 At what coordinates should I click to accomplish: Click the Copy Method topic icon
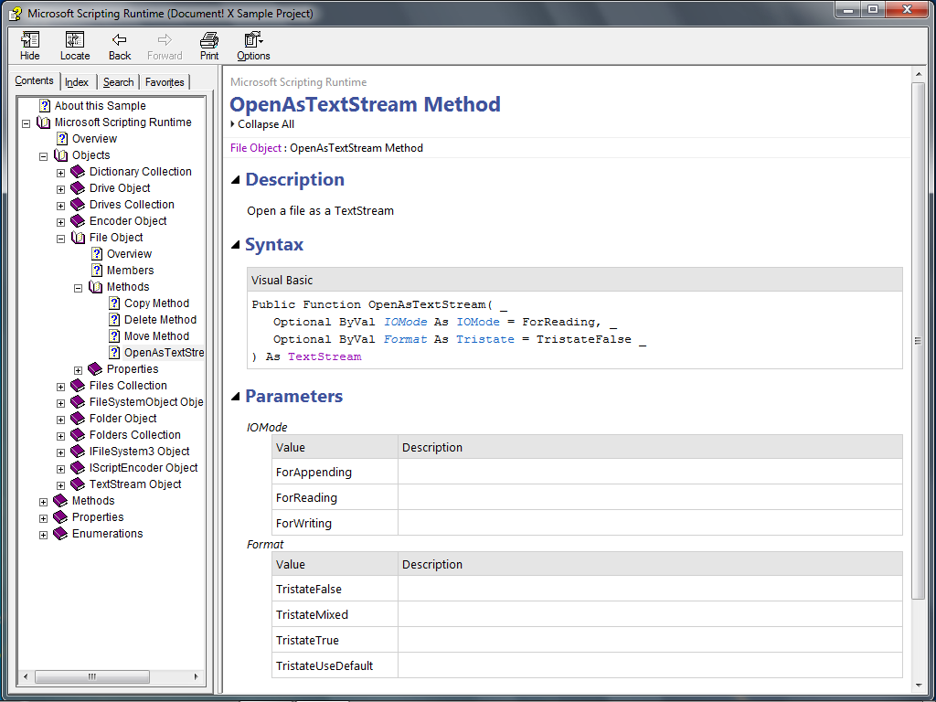coord(114,303)
